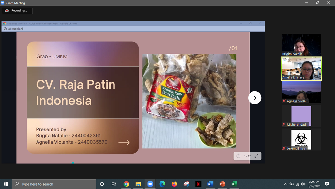Viewport: 335px width, 189px height.
Task: Click the Windows search box
Action: [x=54, y=184]
